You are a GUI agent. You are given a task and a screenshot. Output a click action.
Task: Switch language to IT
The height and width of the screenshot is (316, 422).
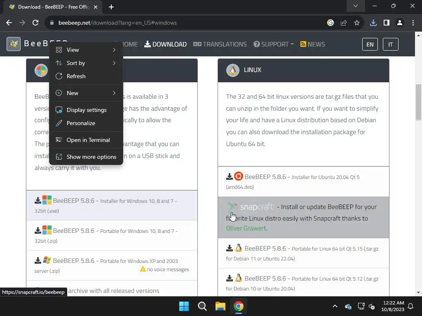point(390,44)
